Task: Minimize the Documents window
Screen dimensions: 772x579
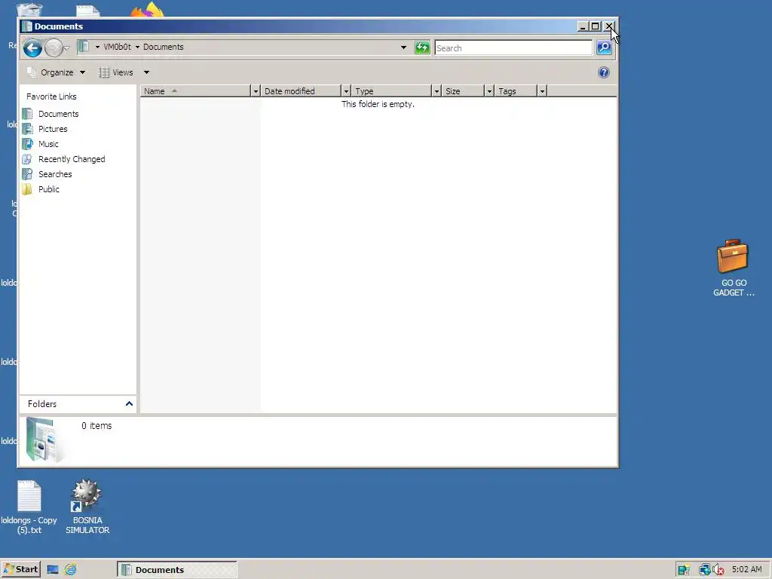Action: (x=583, y=26)
